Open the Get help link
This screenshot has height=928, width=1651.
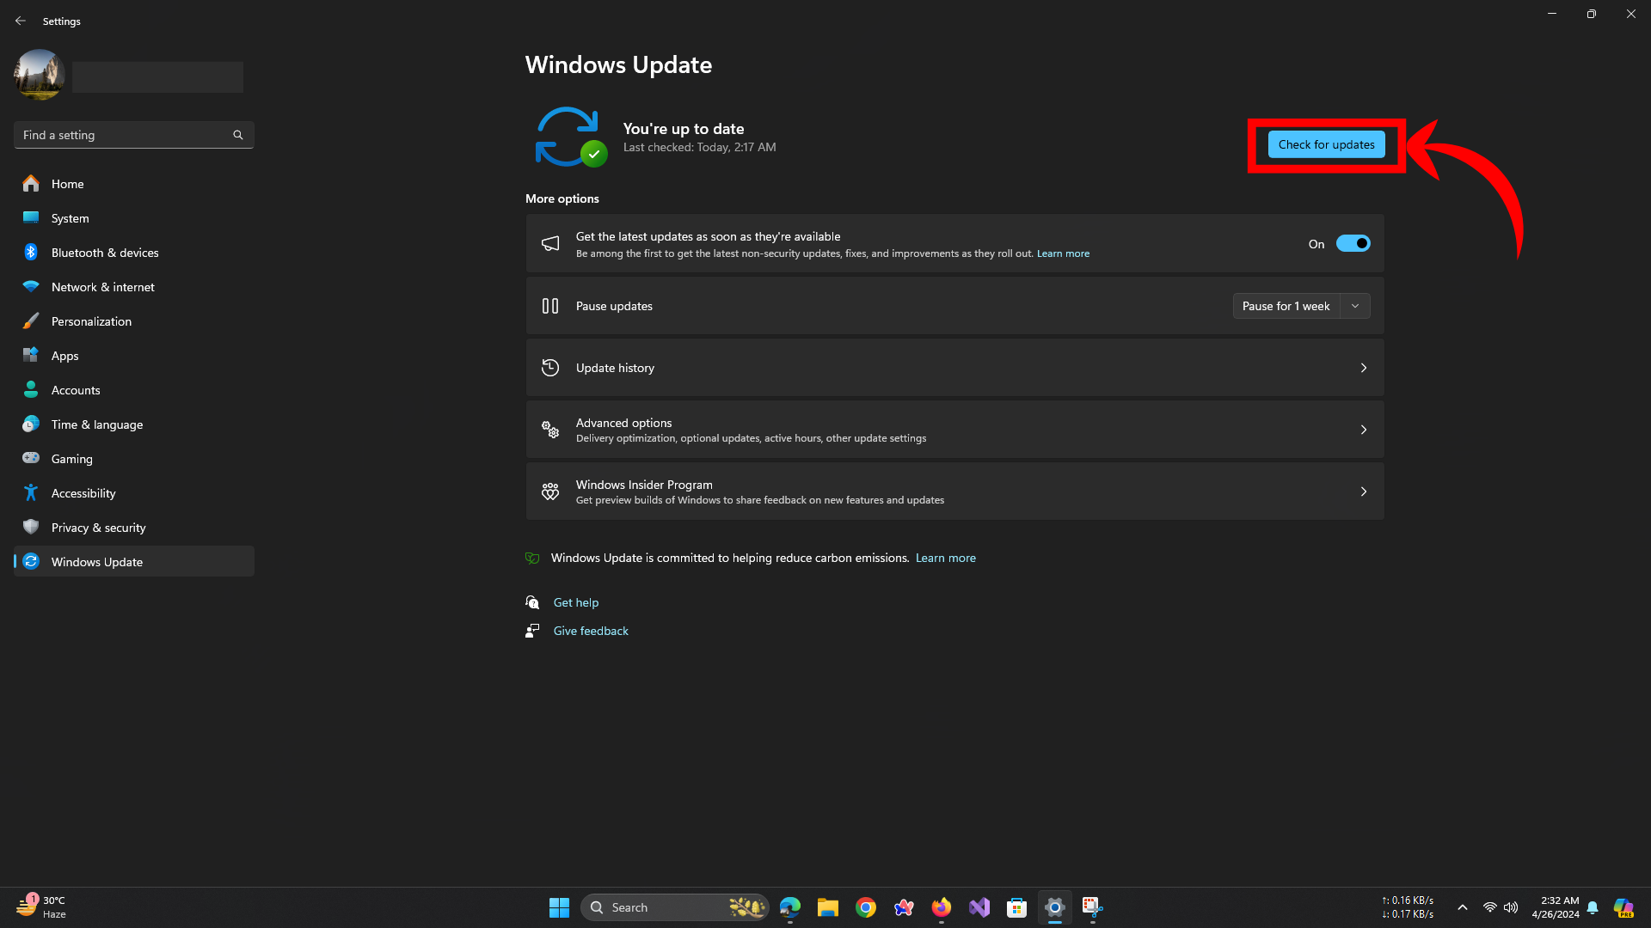pos(575,602)
